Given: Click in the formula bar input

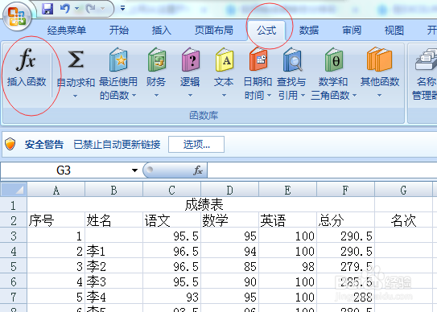Looking at the screenshot, I should [322, 170].
